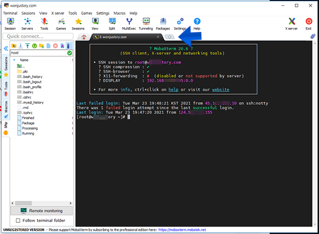Open the X server menu
319x234 pixels.
[57, 13]
